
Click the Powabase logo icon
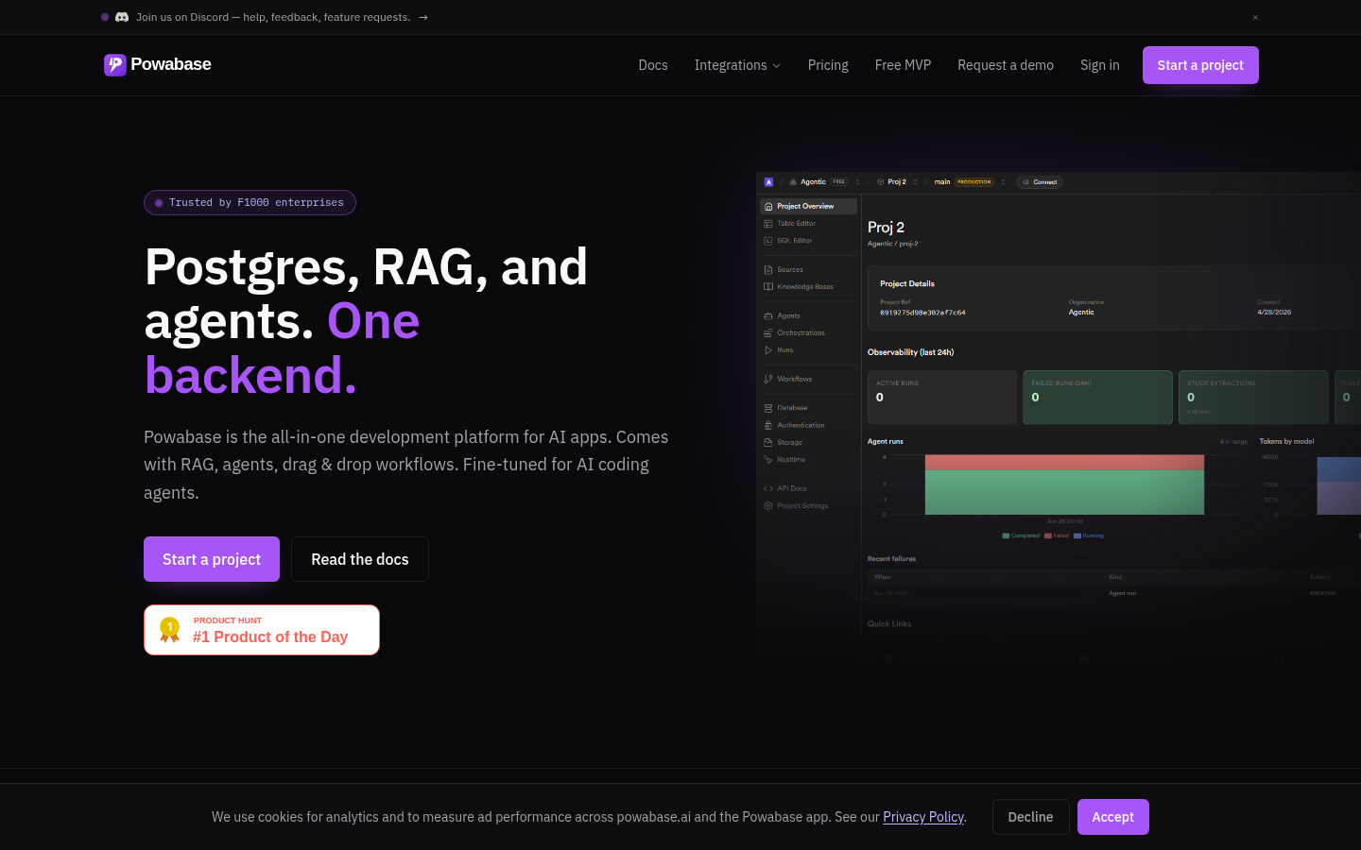115,64
